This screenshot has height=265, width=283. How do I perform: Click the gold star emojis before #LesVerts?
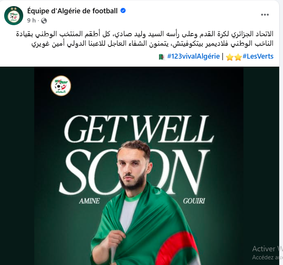point(234,57)
